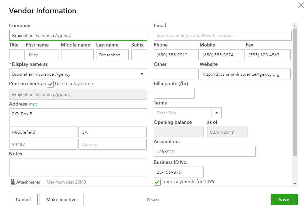Close the Vendor Information dialog

301,5
